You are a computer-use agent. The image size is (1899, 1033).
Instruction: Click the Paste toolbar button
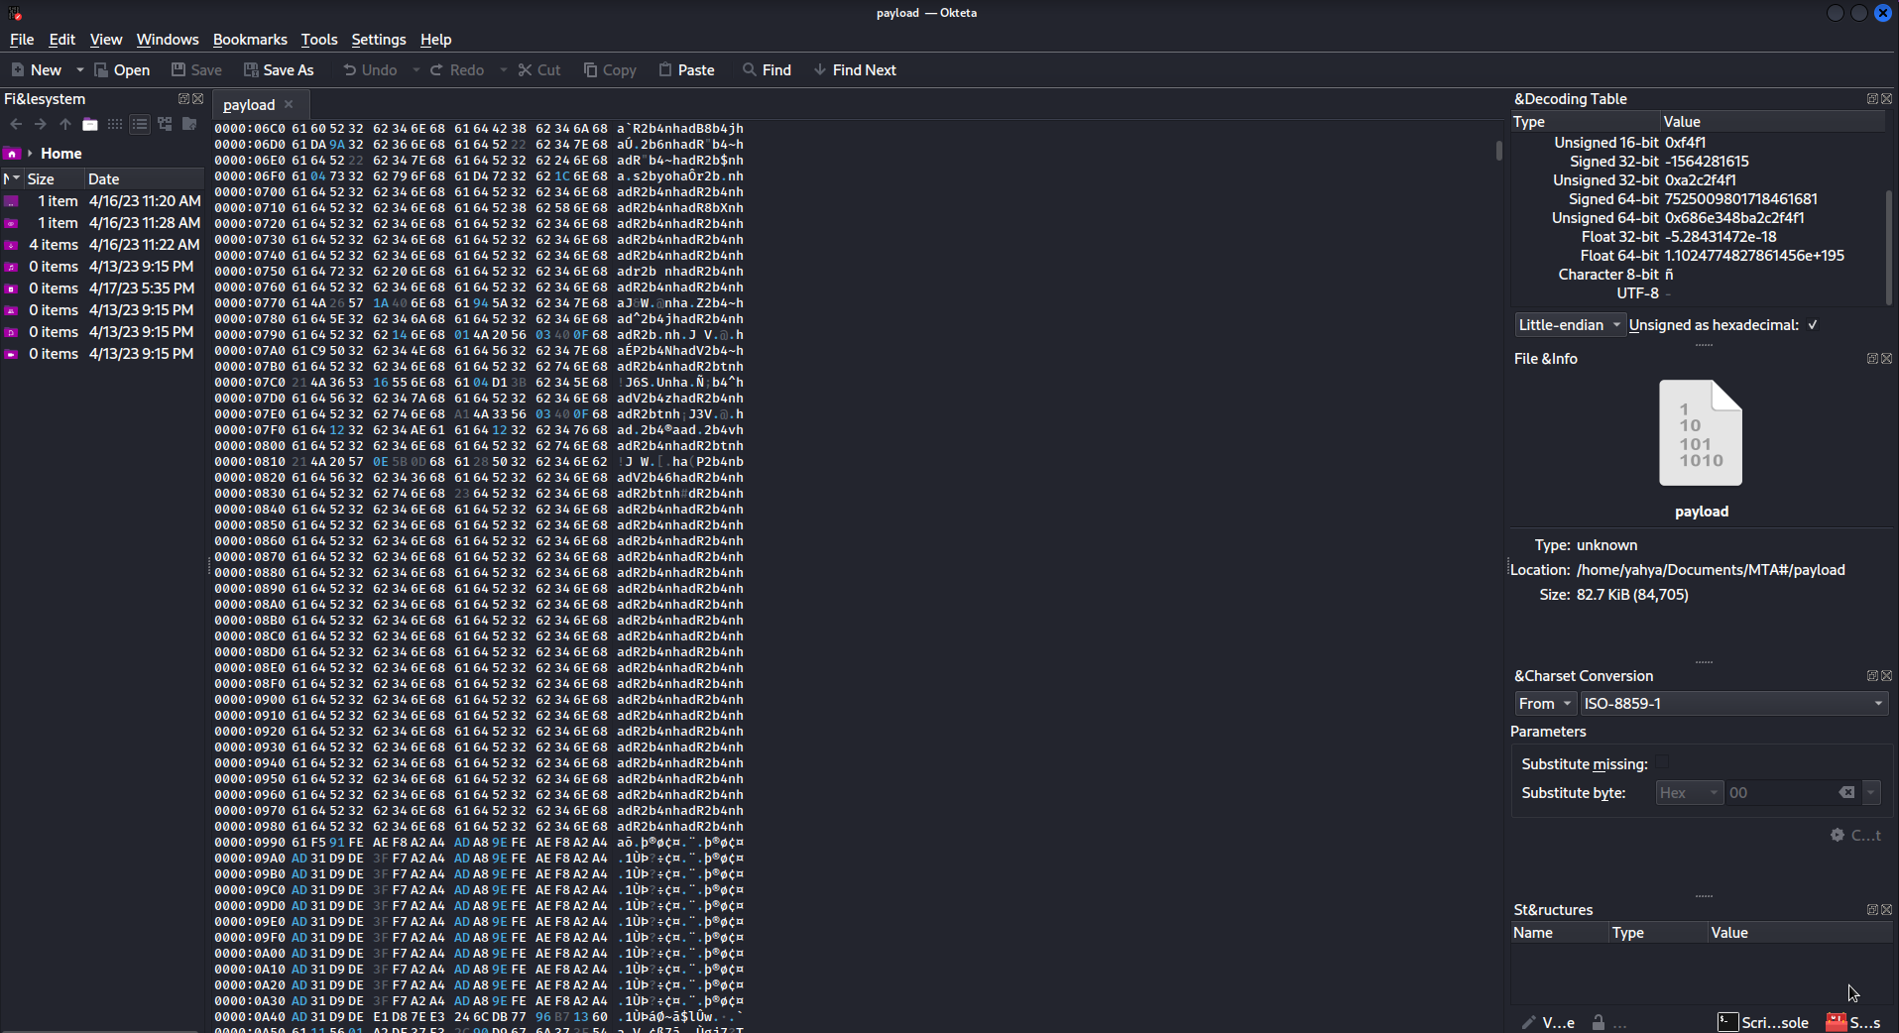[x=687, y=70]
